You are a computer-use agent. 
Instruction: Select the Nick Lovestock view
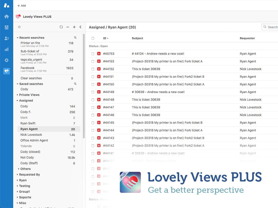tap(31, 135)
